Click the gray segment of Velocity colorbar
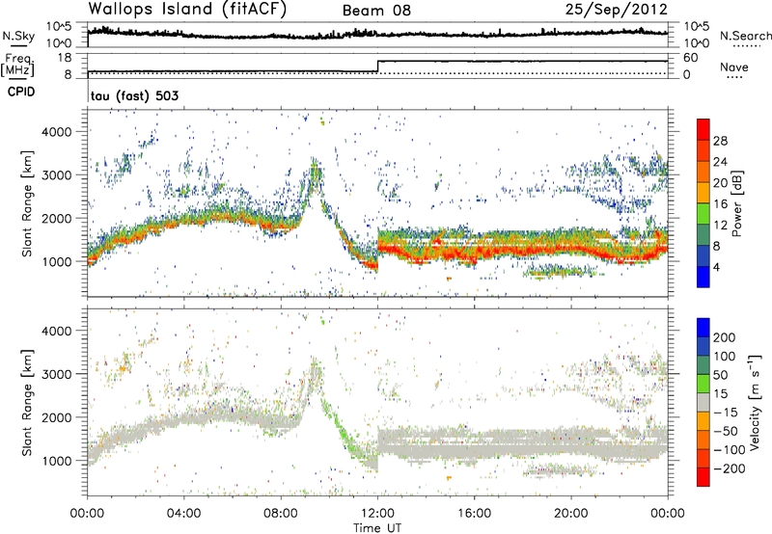The image size is (772, 534). point(703,402)
